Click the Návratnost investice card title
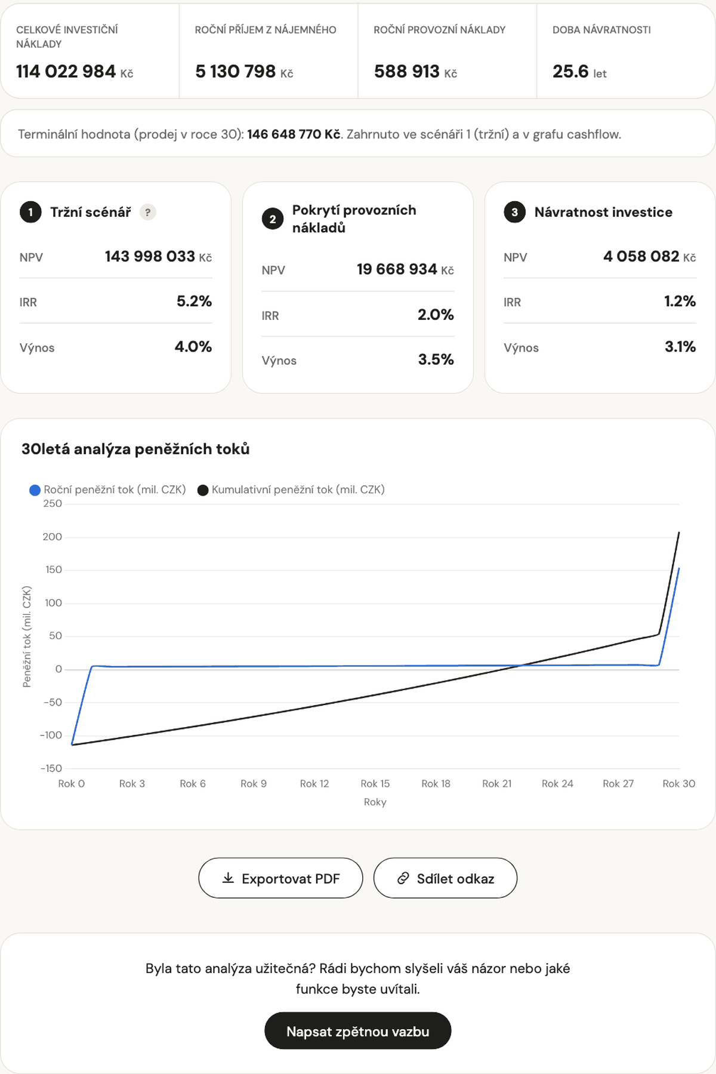 coord(603,212)
